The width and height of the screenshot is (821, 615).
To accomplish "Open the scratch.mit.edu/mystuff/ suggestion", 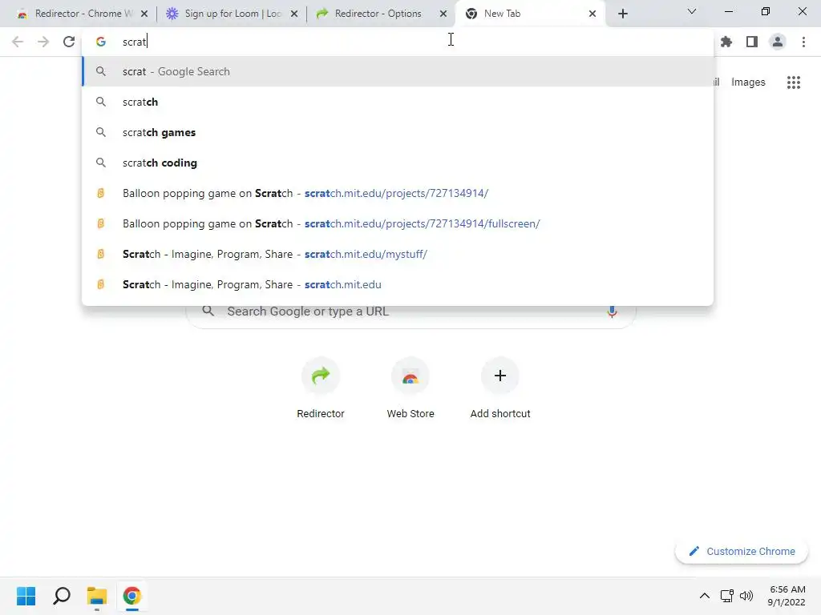I will pos(398,254).
